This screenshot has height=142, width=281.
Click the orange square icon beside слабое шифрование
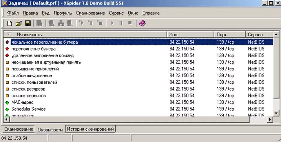7,76
